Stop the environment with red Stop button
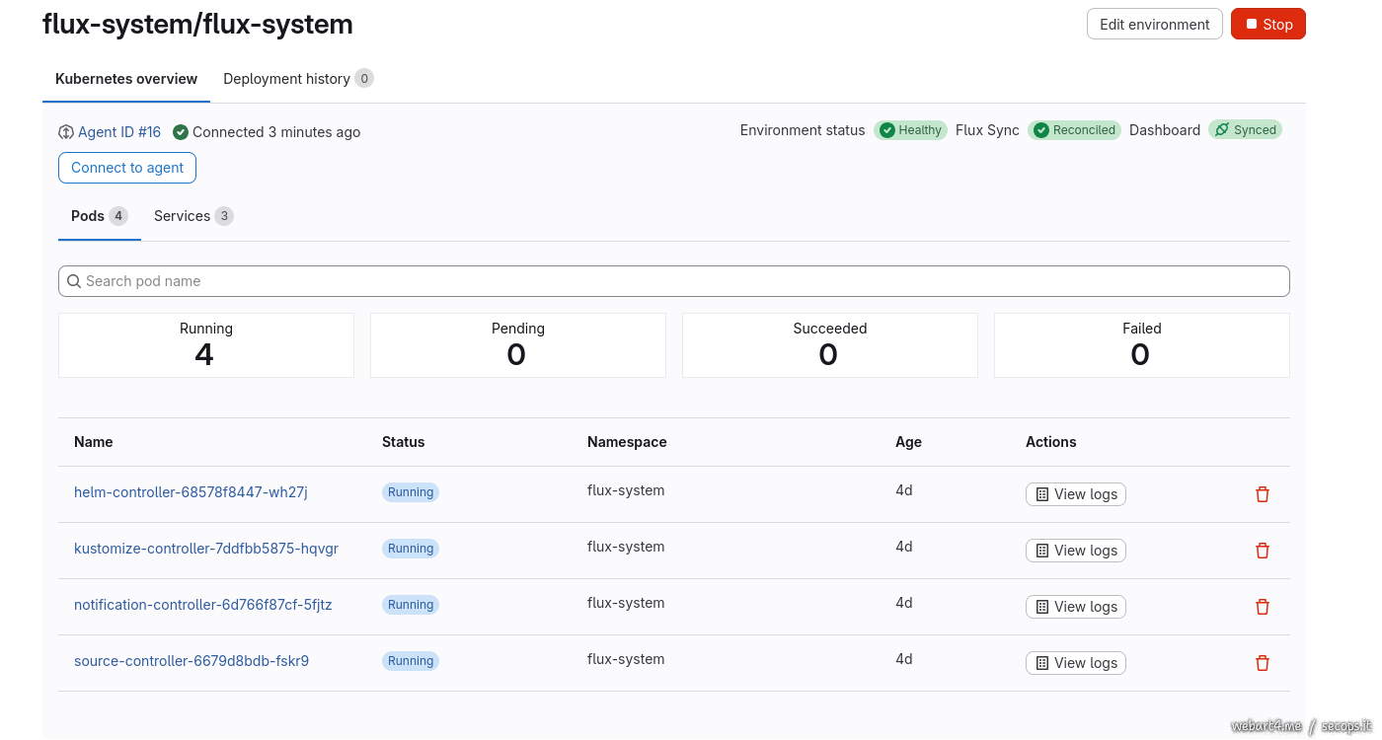Viewport: 1382px width, 740px height. (1267, 25)
